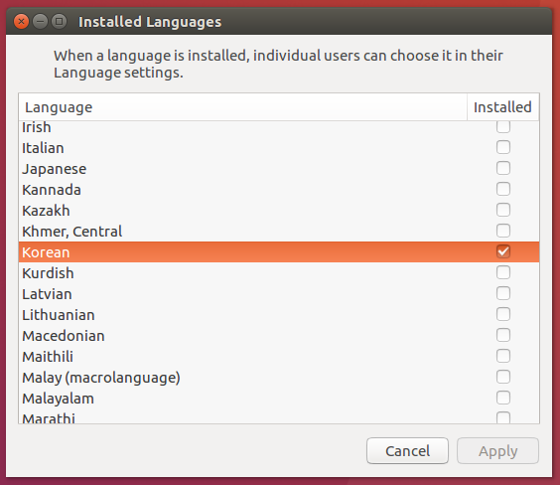Click the Apply button
This screenshot has height=485, width=560.
pyautogui.click(x=497, y=451)
